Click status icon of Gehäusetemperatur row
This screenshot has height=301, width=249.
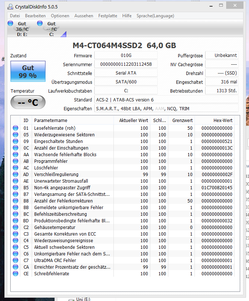(x=15, y=227)
